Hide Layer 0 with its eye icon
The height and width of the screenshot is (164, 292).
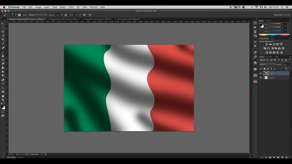click(x=261, y=78)
